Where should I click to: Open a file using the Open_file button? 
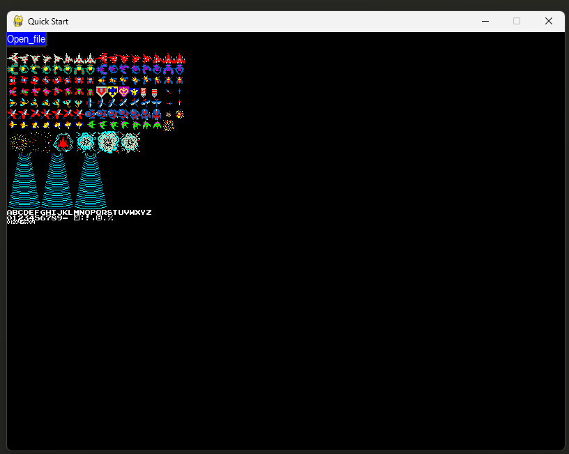click(x=26, y=39)
